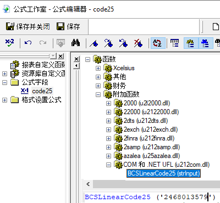Click the x+1 icon beside code25

tap(24, 91)
